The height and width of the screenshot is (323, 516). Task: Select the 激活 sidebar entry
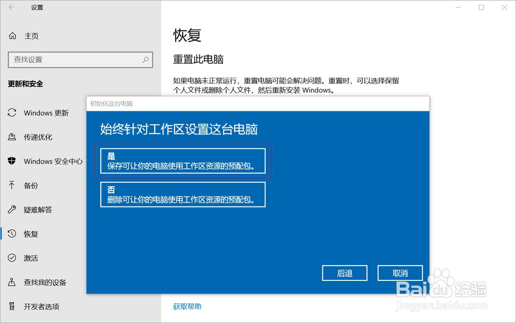coord(31,258)
